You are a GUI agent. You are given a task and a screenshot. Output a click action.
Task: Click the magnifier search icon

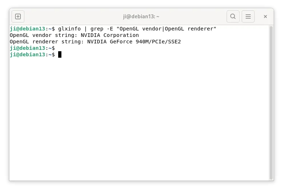pyautogui.click(x=233, y=16)
